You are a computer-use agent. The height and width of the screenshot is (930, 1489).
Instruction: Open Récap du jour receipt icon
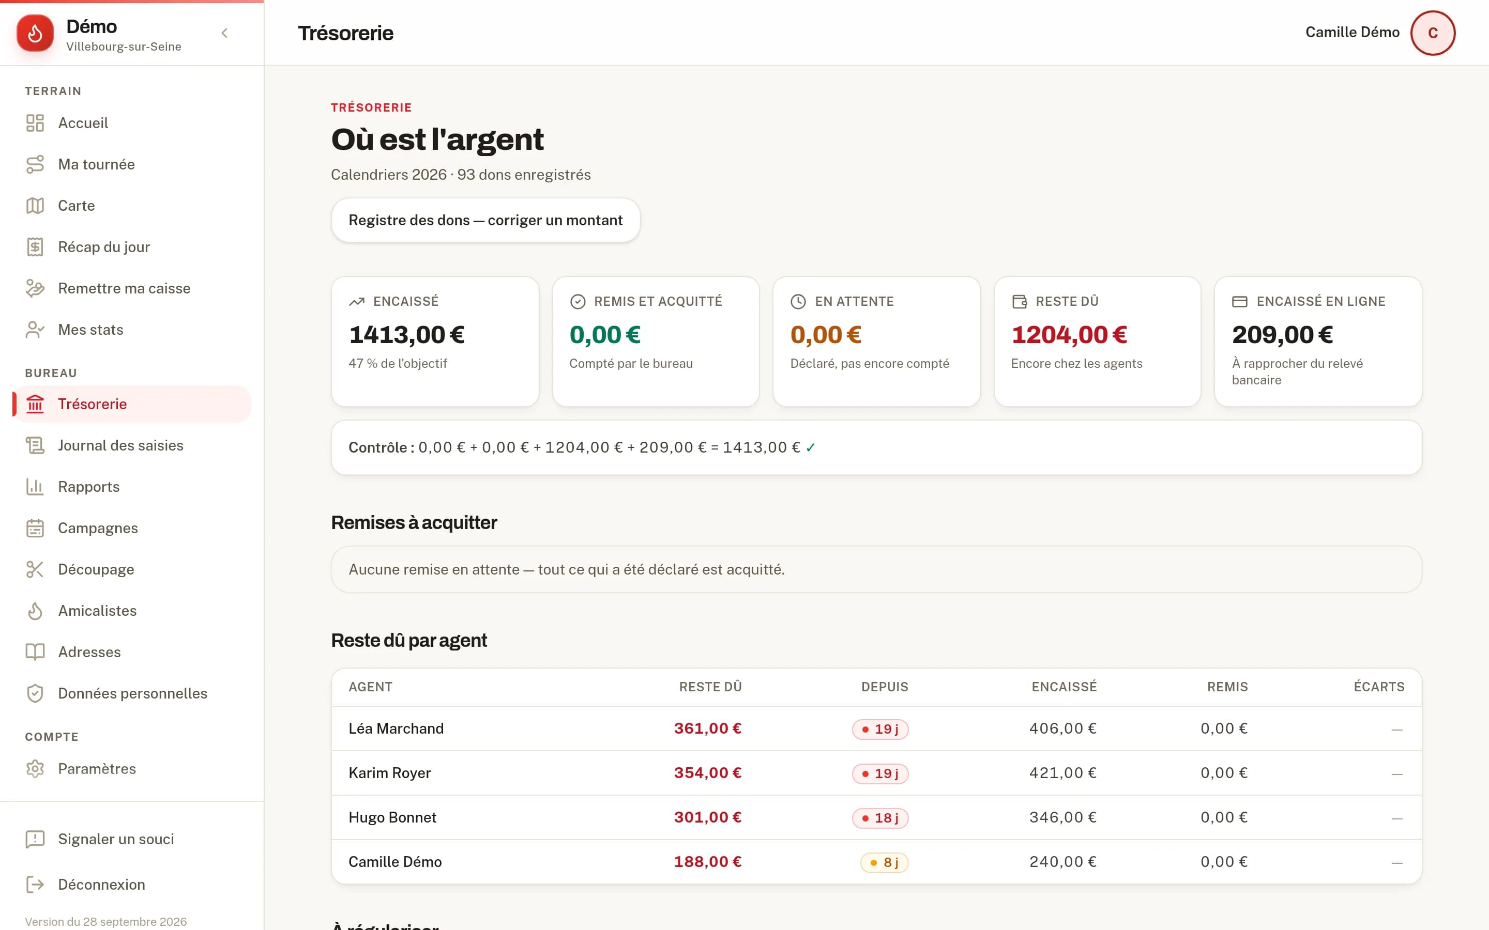click(35, 246)
